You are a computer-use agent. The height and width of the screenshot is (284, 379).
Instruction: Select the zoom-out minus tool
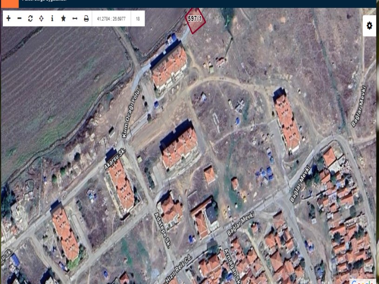[19, 19]
